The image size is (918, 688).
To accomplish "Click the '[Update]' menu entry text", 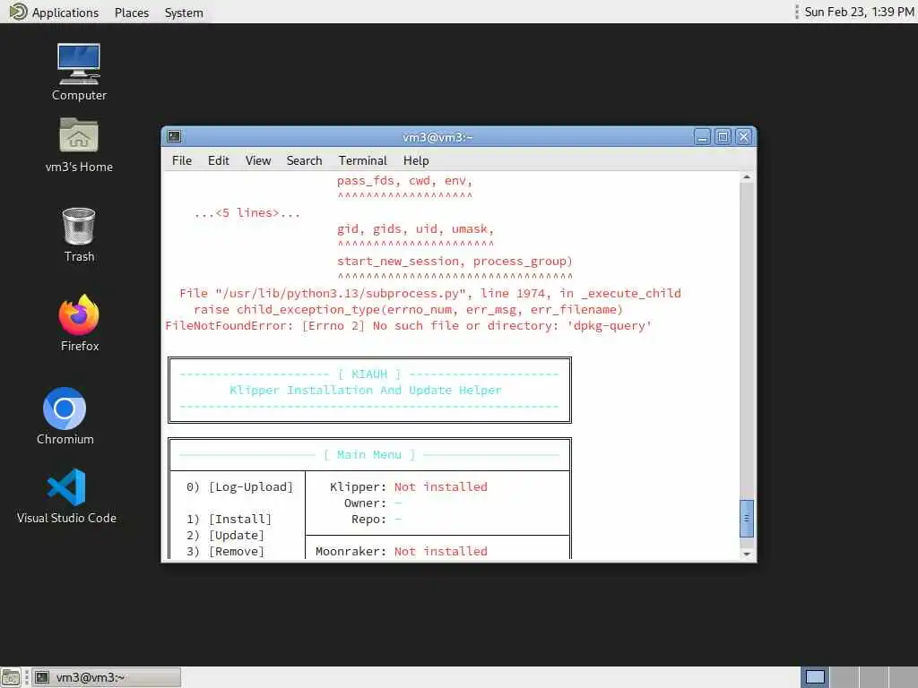I will (x=237, y=536).
